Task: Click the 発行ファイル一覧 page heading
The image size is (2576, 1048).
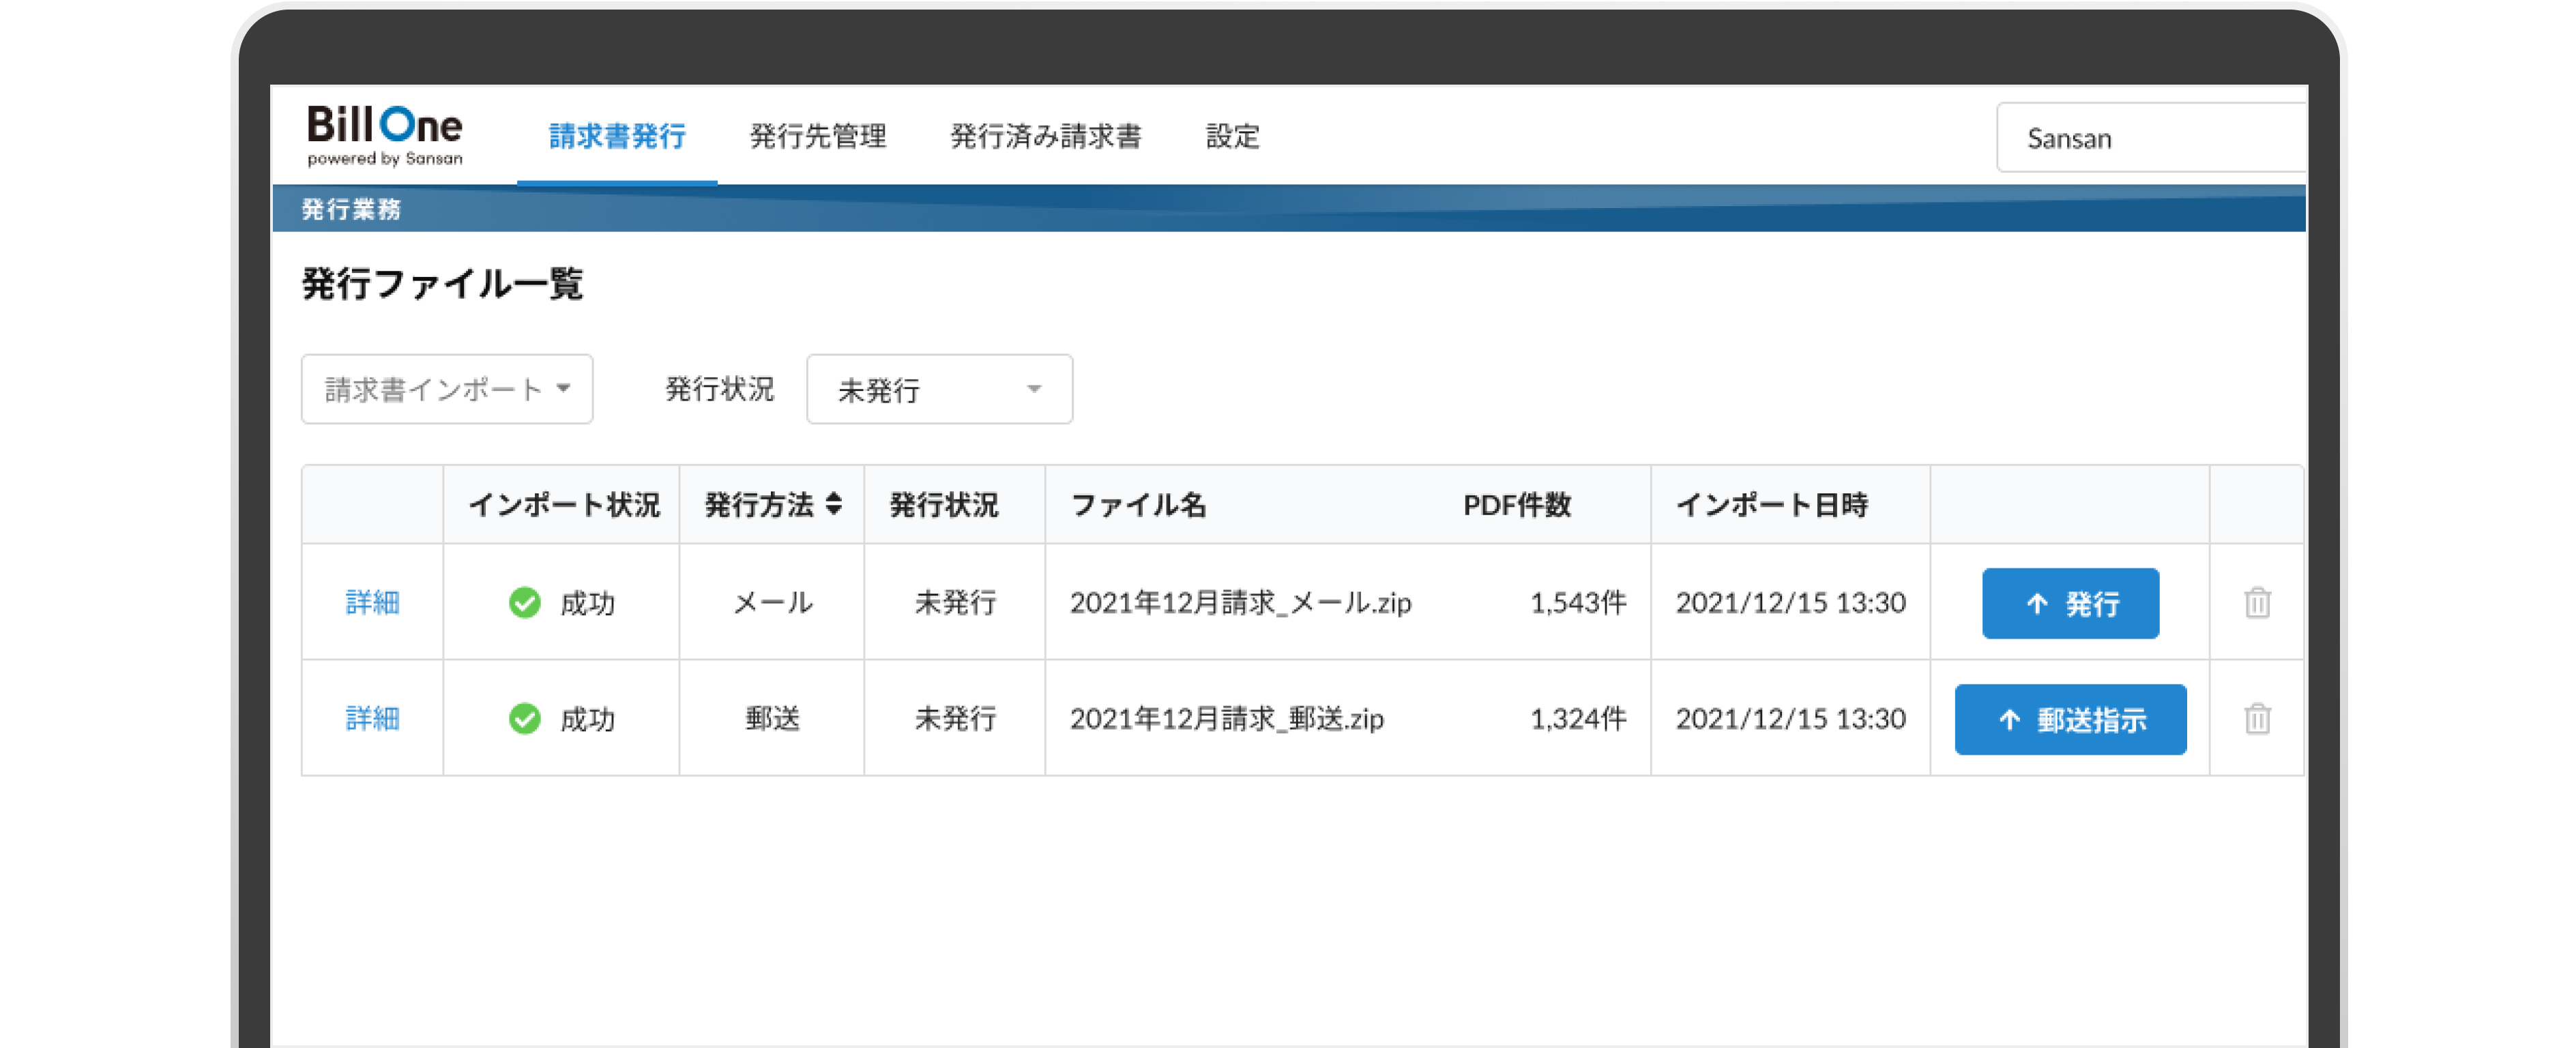Action: click(442, 284)
